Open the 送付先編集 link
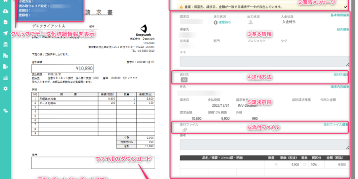Viewport: 358px width, 179px height. tap(341, 75)
